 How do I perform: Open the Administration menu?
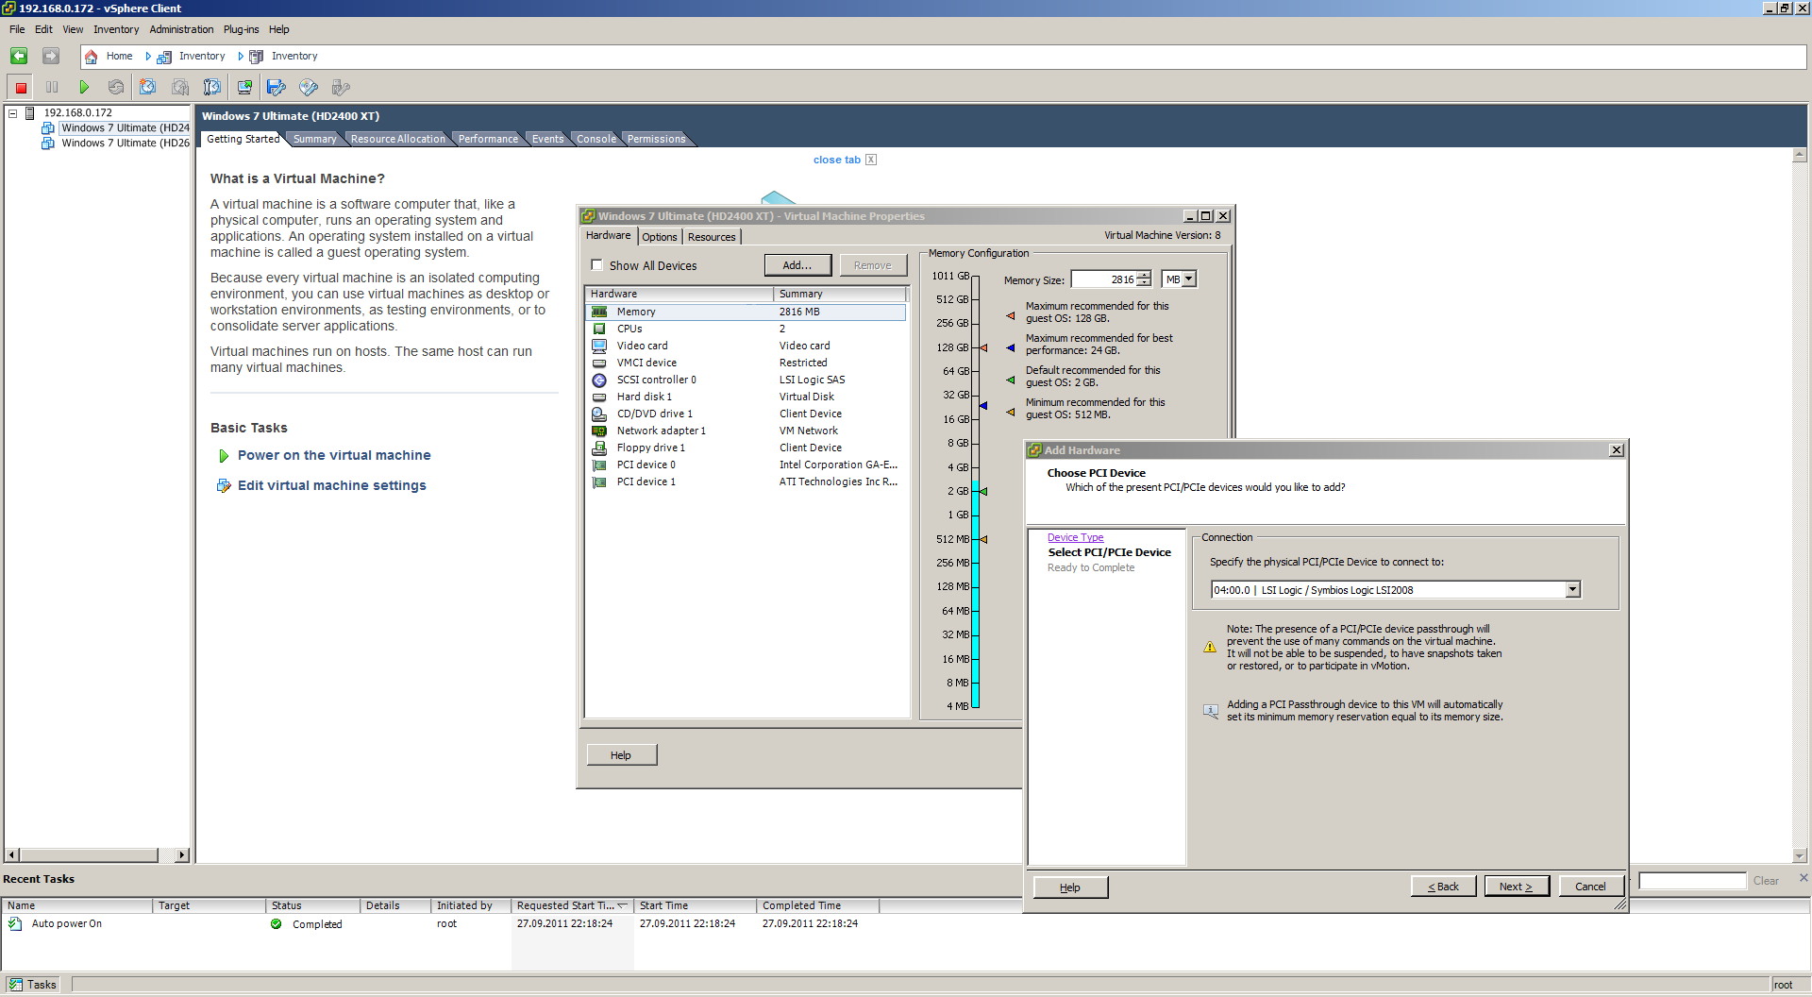click(181, 29)
